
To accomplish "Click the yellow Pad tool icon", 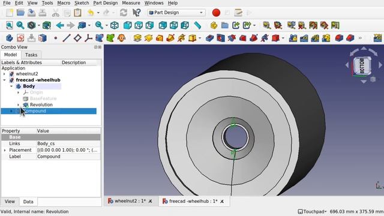I will (x=137, y=38).
